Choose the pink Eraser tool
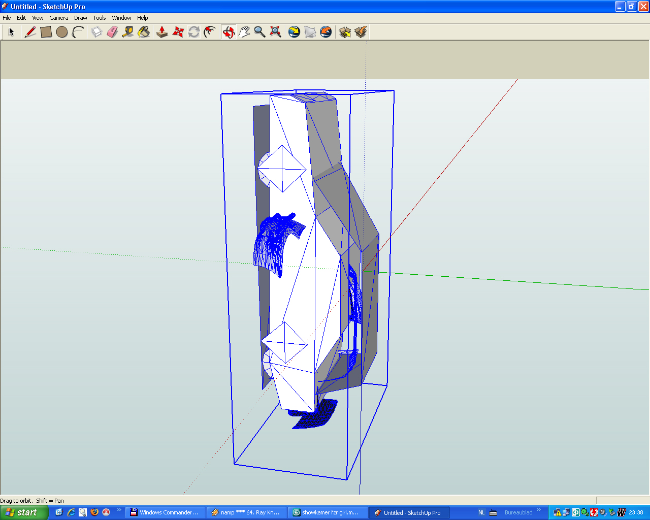This screenshot has width=650, height=520. (x=112, y=32)
